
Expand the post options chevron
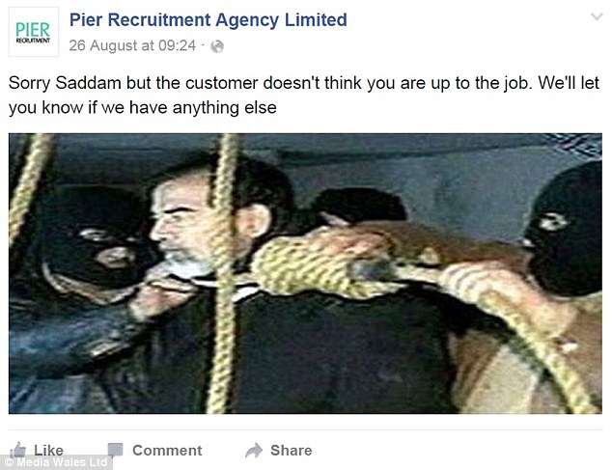(597, 16)
